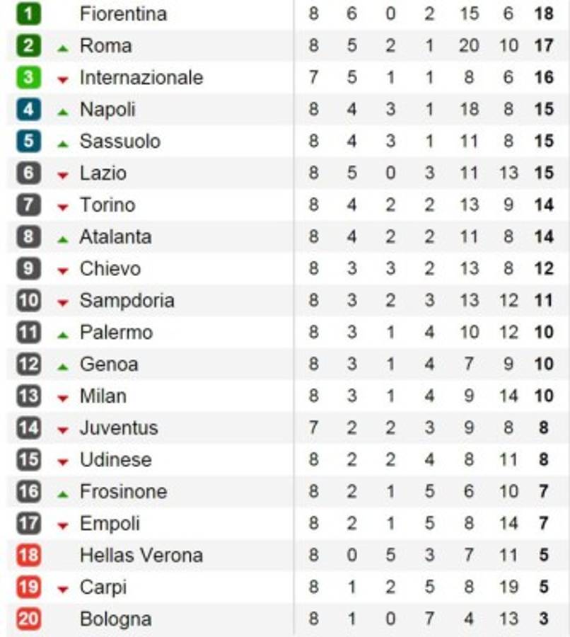
Task: Select the Bologna team name
Action: pyautogui.click(x=115, y=619)
